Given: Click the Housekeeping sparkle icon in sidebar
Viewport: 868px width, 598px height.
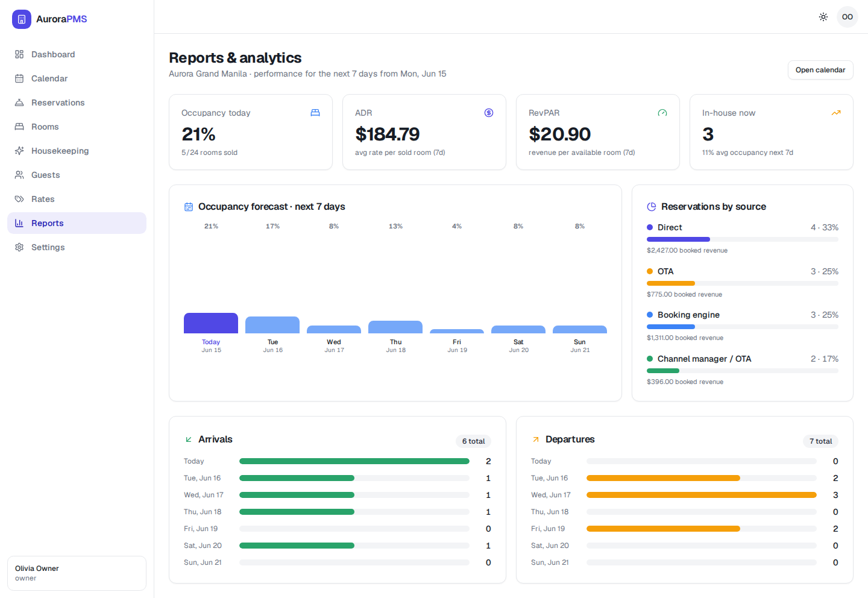Looking at the screenshot, I should tap(19, 151).
